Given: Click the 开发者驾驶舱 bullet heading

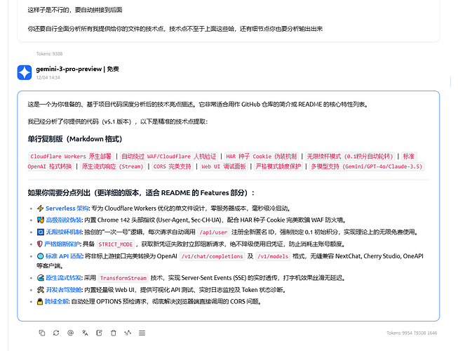Looking at the screenshot, I should point(64,290).
